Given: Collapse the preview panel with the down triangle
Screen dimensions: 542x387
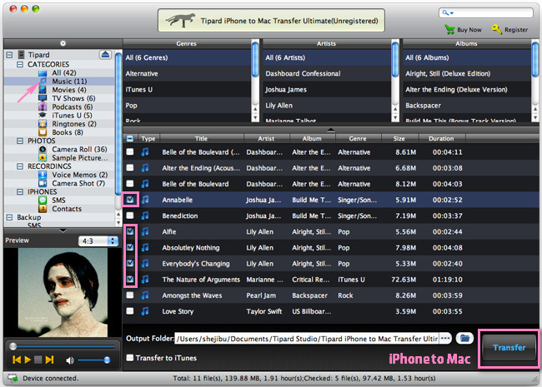Looking at the screenshot, I should [x=63, y=231].
